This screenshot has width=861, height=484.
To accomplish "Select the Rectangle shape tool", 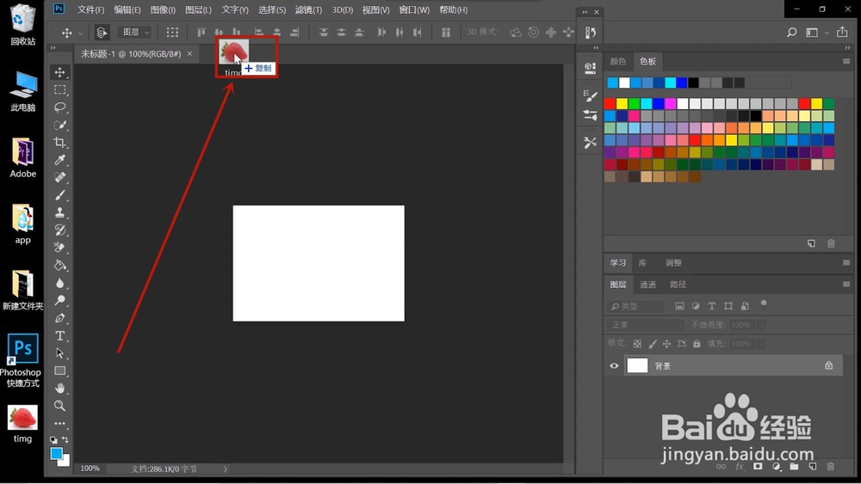I will coord(60,371).
